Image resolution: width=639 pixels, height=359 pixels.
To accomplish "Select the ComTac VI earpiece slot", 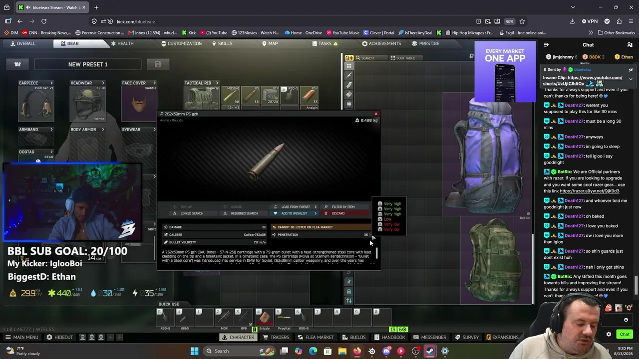I will [x=36, y=104].
